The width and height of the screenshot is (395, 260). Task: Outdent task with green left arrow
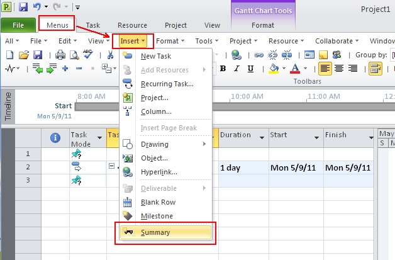click(40, 69)
